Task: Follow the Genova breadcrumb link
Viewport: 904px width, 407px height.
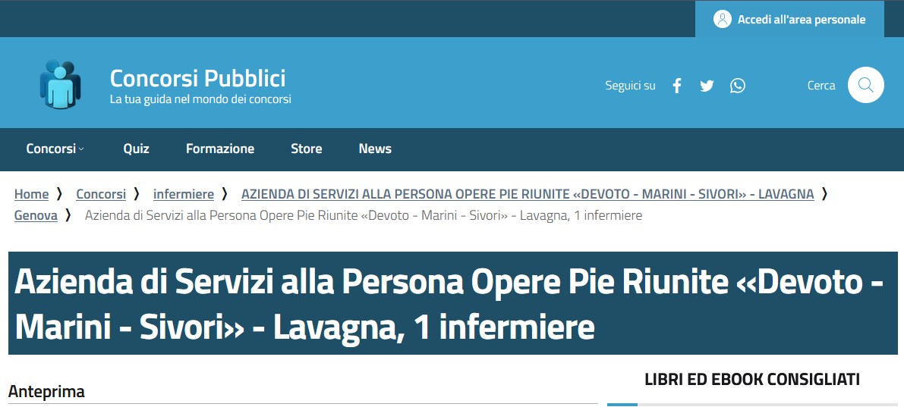Action: pos(36,215)
